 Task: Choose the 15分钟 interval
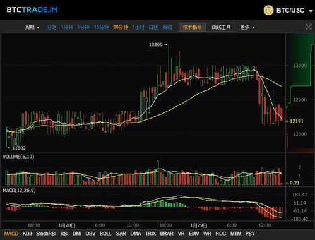pyautogui.click(x=101, y=27)
